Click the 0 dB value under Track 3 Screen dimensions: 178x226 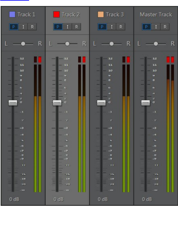[103, 199]
